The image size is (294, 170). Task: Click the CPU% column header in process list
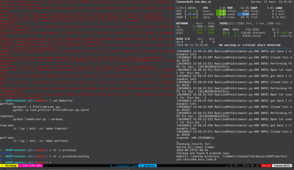[x=226, y=30]
